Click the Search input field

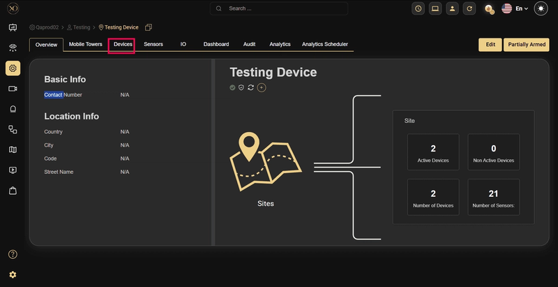coord(279,8)
